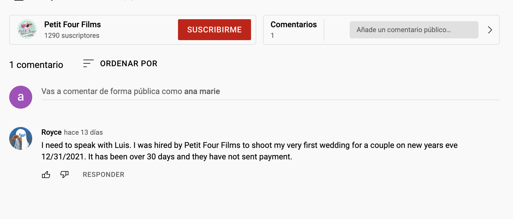Image resolution: width=513 pixels, height=219 pixels.
Task: Subscribe with the SUSCRIBIRME button
Action: pyautogui.click(x=215, y=30)
